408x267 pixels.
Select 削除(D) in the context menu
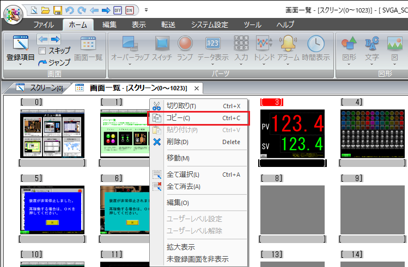pos(198,142)
